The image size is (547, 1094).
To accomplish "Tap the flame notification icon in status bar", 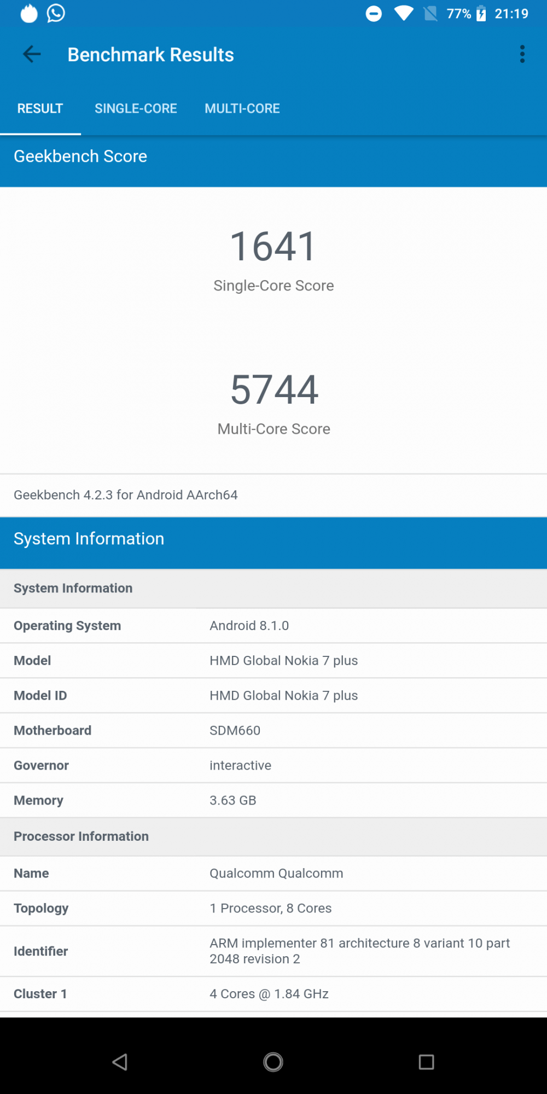I will tap(29, 13).
